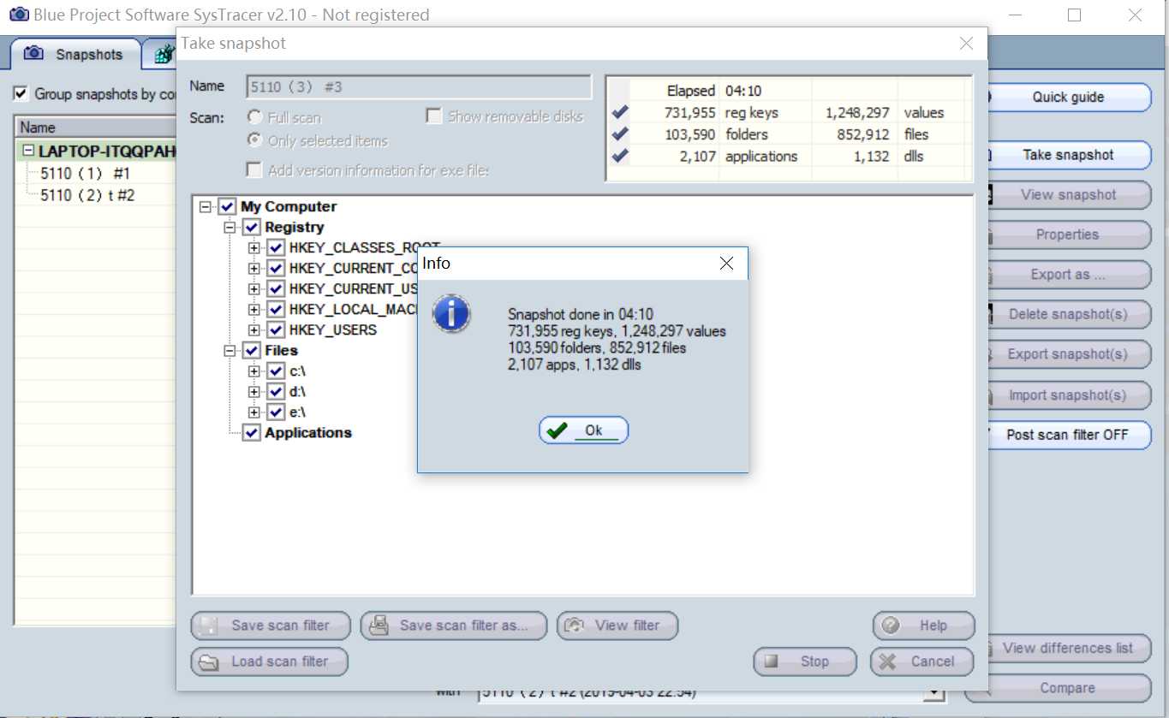Close the Info dialog with X
This screenshot has width=1169, height=718.
[x=726, y=264]
